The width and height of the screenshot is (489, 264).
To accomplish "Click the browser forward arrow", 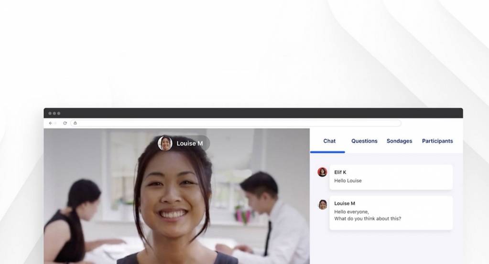I will [56, 123].
